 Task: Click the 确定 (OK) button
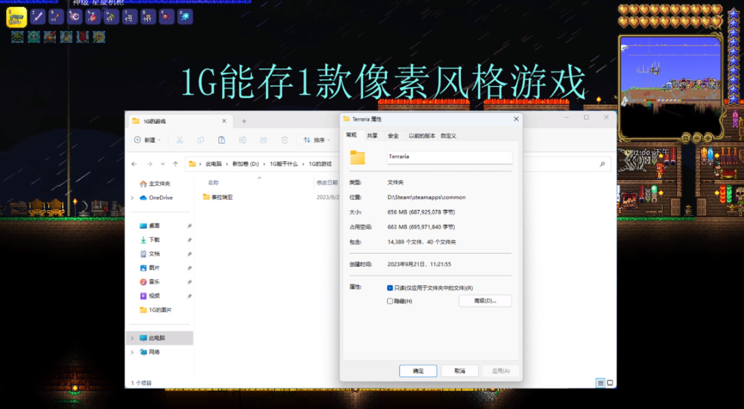(418, 371)
